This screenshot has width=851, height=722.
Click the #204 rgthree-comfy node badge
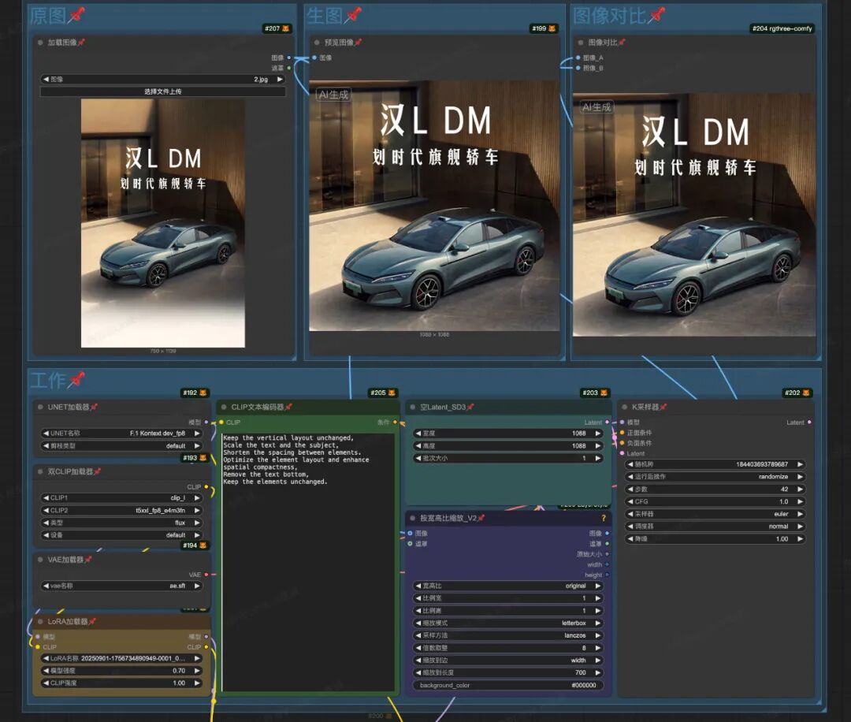coord(782,28)
